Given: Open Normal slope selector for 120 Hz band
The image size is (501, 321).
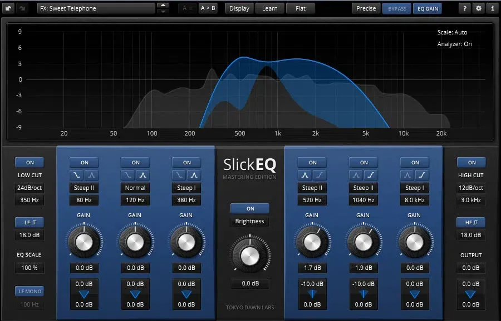Looking at the screenshot, I should point(135,188).
